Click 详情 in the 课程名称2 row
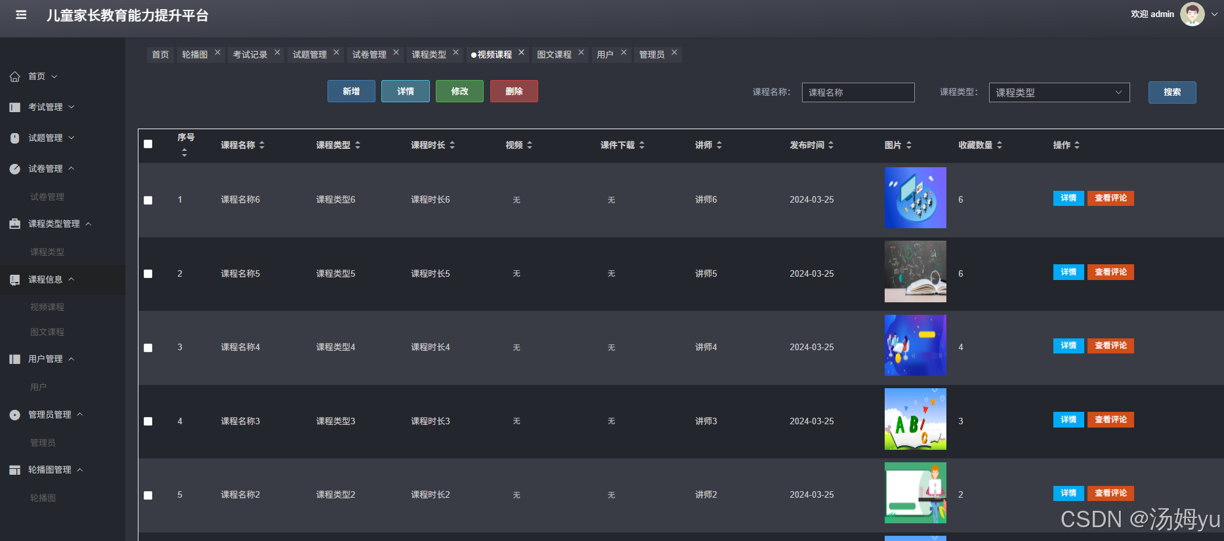 click(x=1068, y=493)
